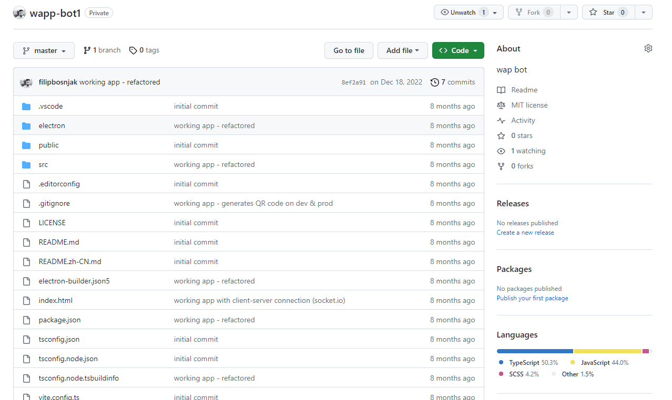Viewport: 672px width, 400px height.
Task: Expand the Add file dropdown
Action: (402, 50)
